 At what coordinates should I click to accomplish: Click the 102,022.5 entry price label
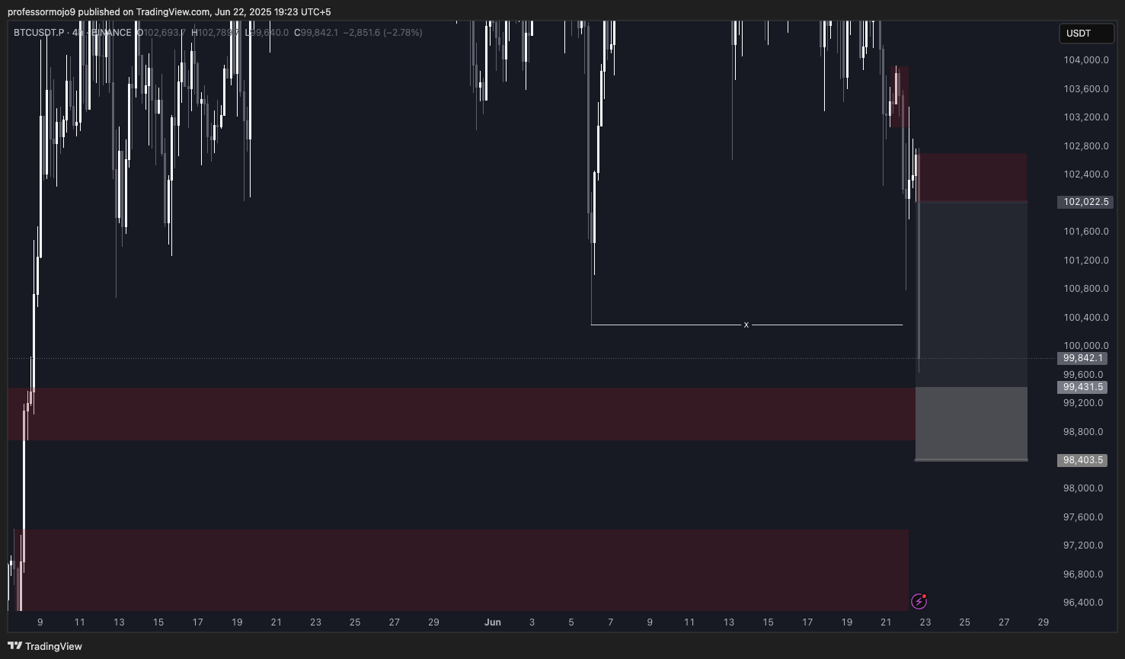coord(1085,202)
